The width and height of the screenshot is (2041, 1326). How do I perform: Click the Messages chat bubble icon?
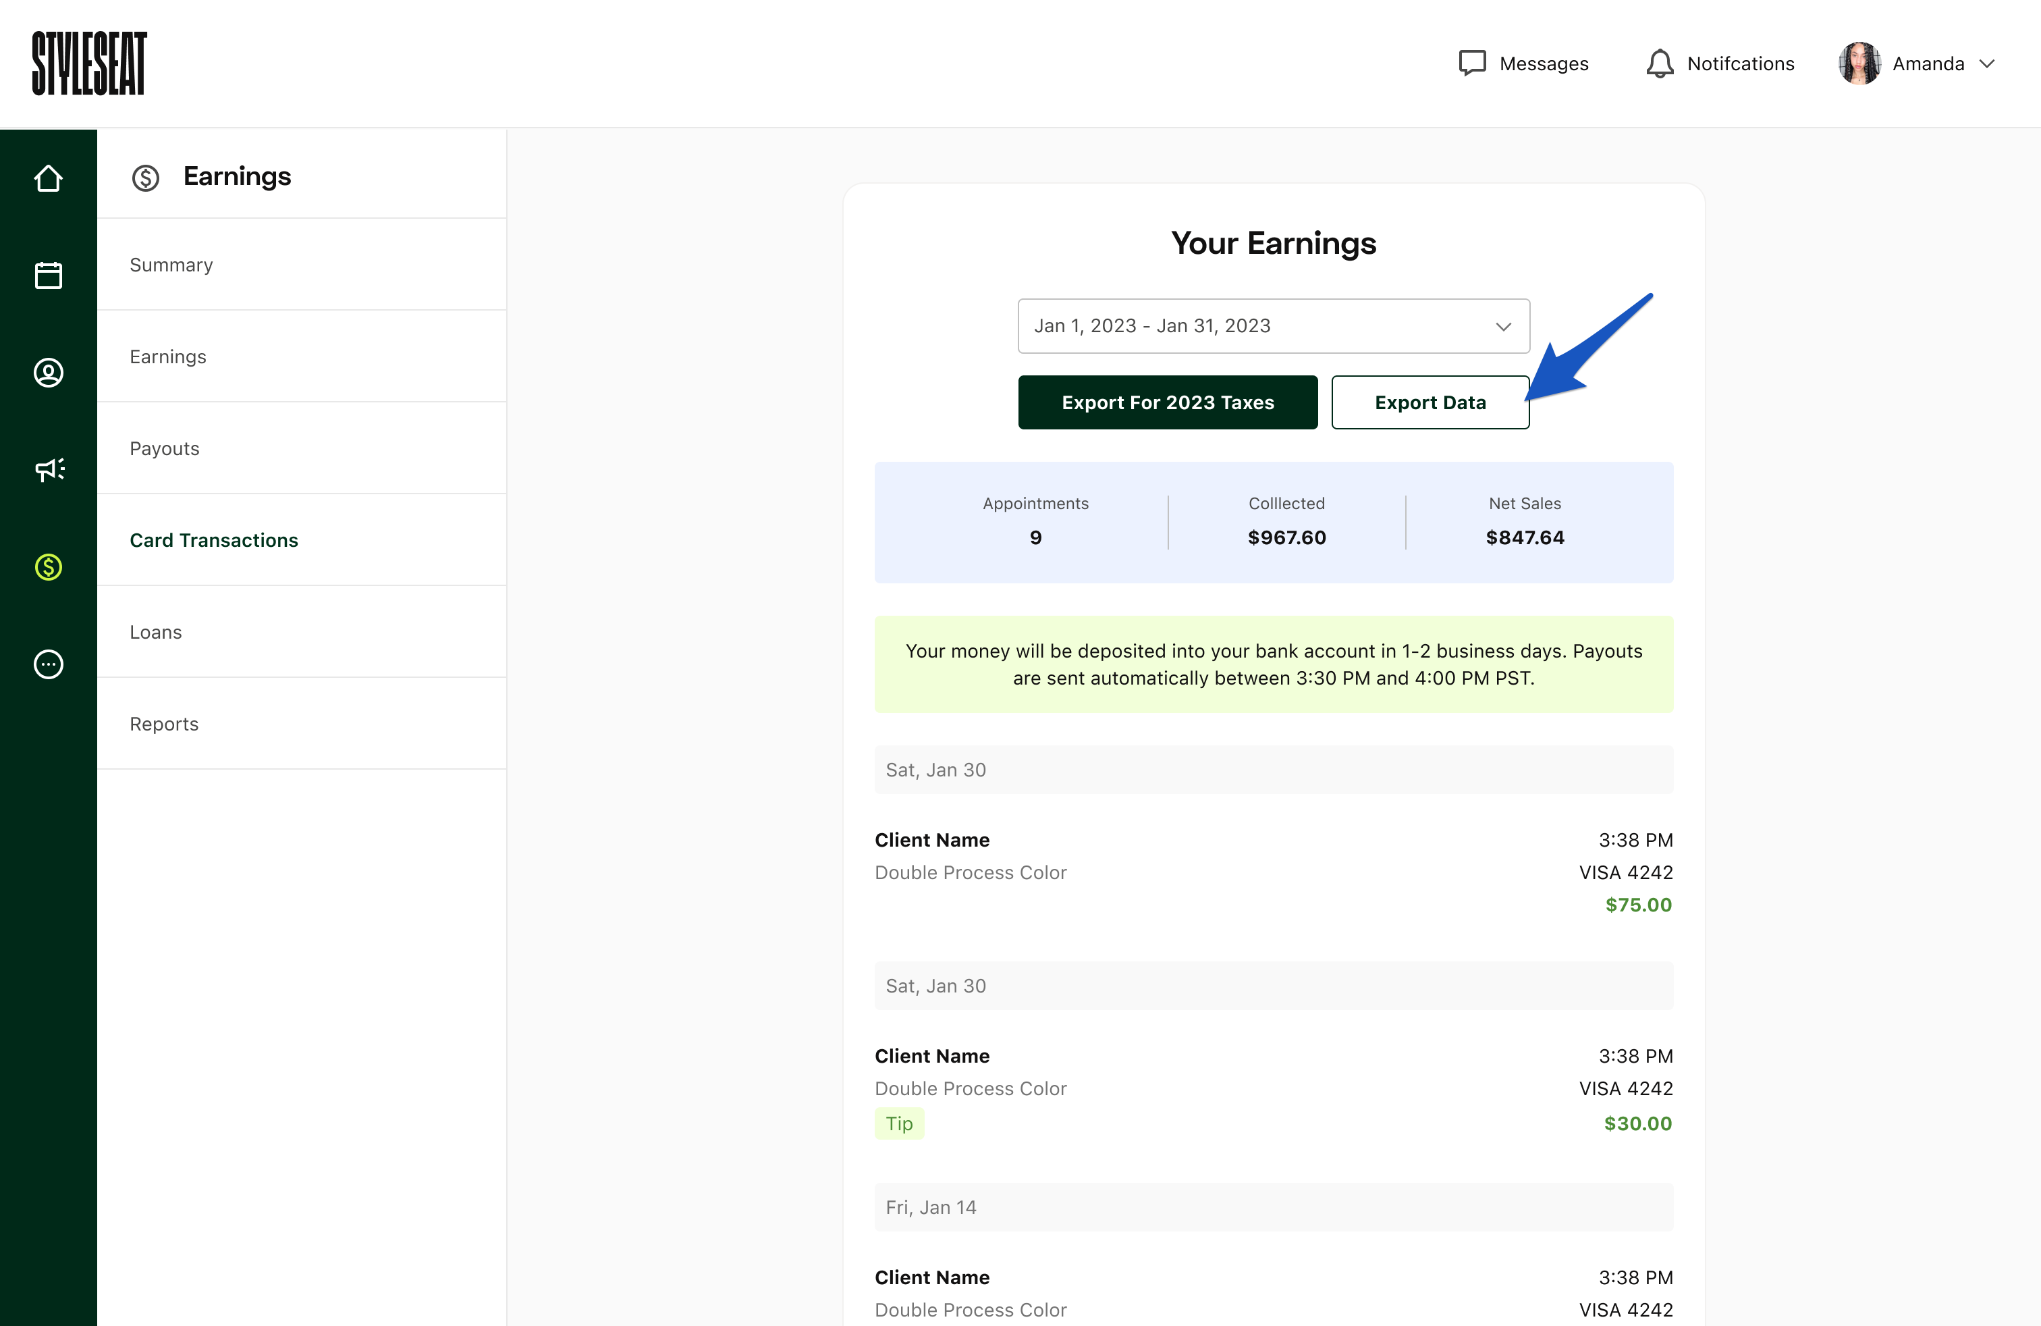(1471, 63)
